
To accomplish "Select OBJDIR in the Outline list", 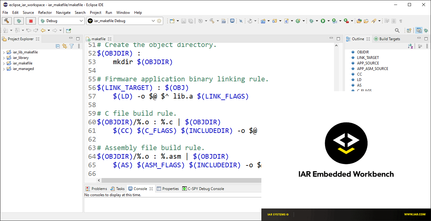I will (363, 52).
